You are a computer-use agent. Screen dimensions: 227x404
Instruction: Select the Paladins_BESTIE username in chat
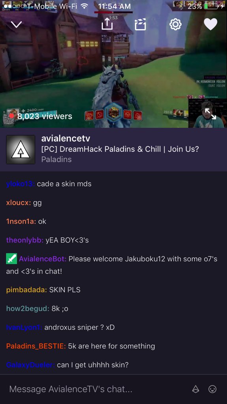coord(36,346)
